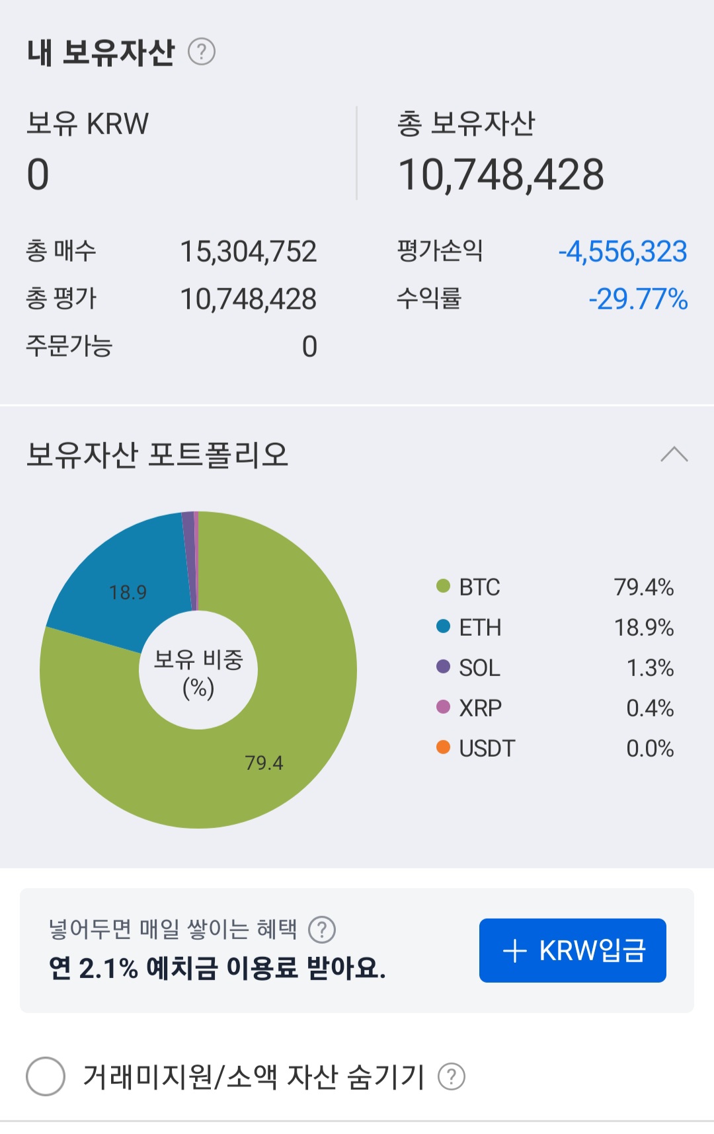Screen dimensions: 714x1134
Task: Click the blue ETH legend dot
Action: (443, 626)
